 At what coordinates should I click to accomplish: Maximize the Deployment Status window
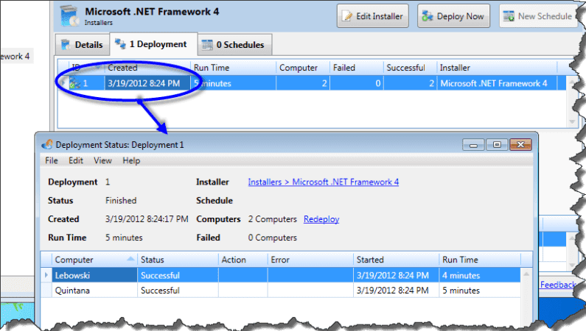click(x=497, y=145)
